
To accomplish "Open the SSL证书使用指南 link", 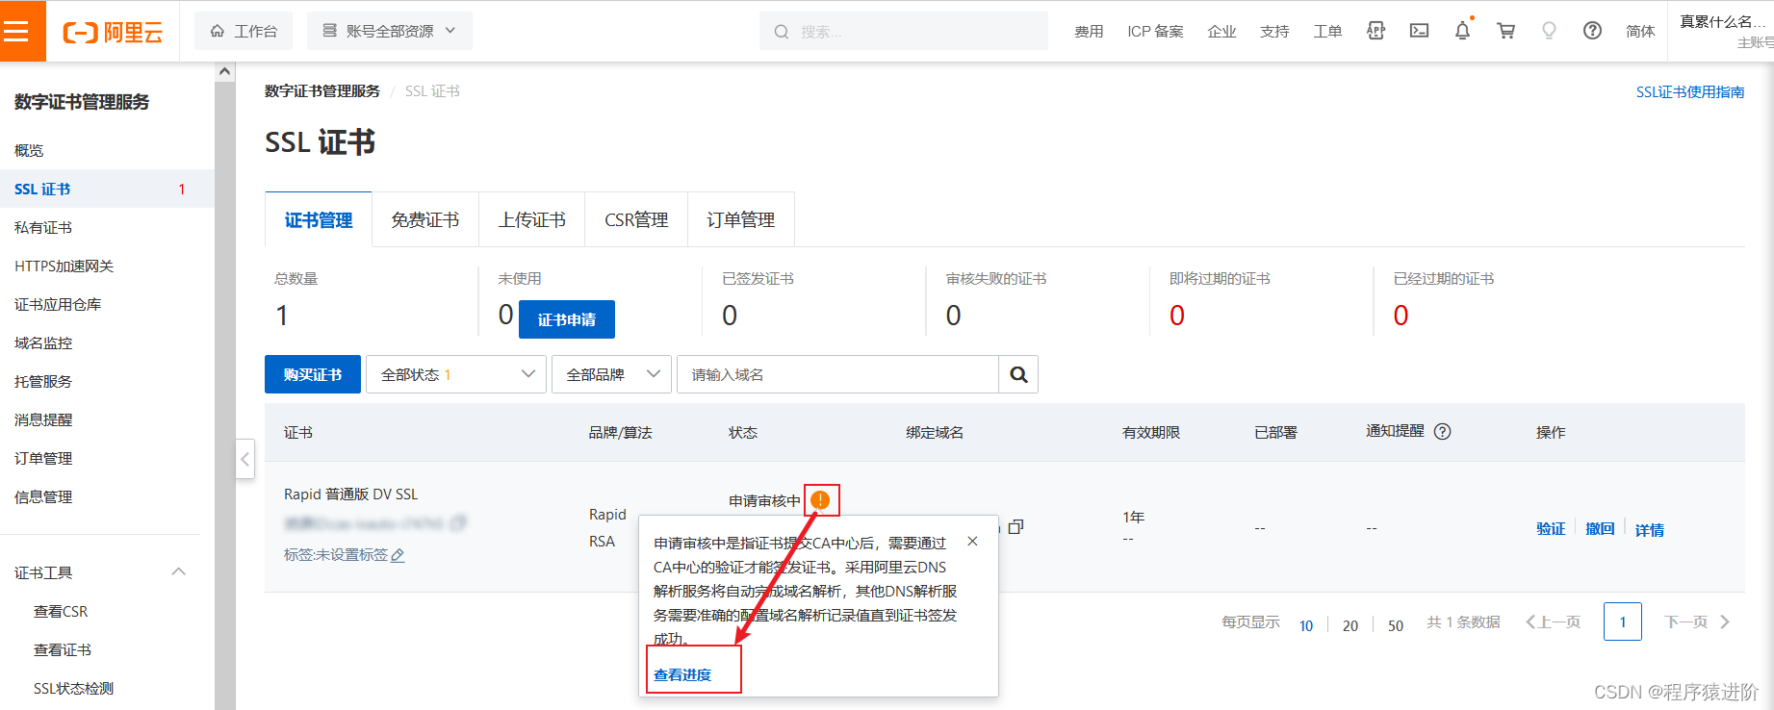I will point(1690,91).
